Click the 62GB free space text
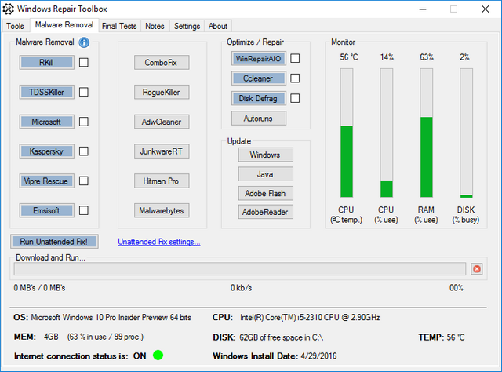This screenshot has height=372, width=502. (x=282, y=337)
